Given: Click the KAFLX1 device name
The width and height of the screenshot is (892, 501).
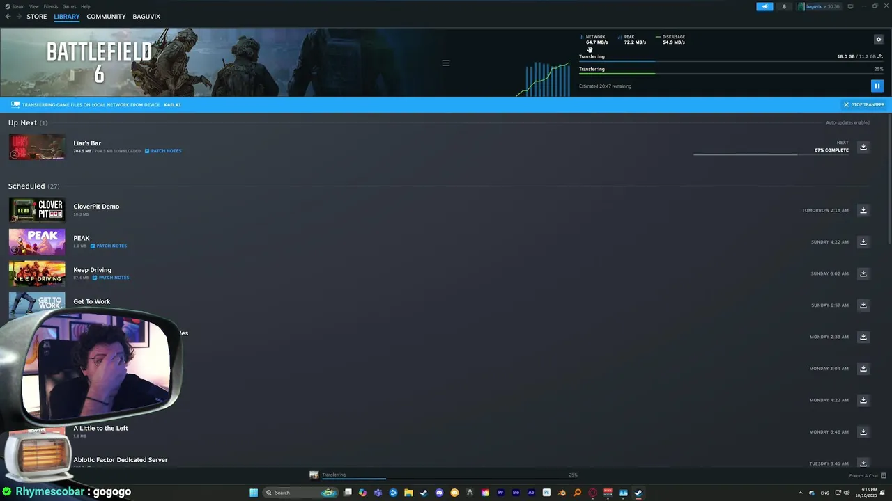Looking at the screenshot, I should click(172, 104).
